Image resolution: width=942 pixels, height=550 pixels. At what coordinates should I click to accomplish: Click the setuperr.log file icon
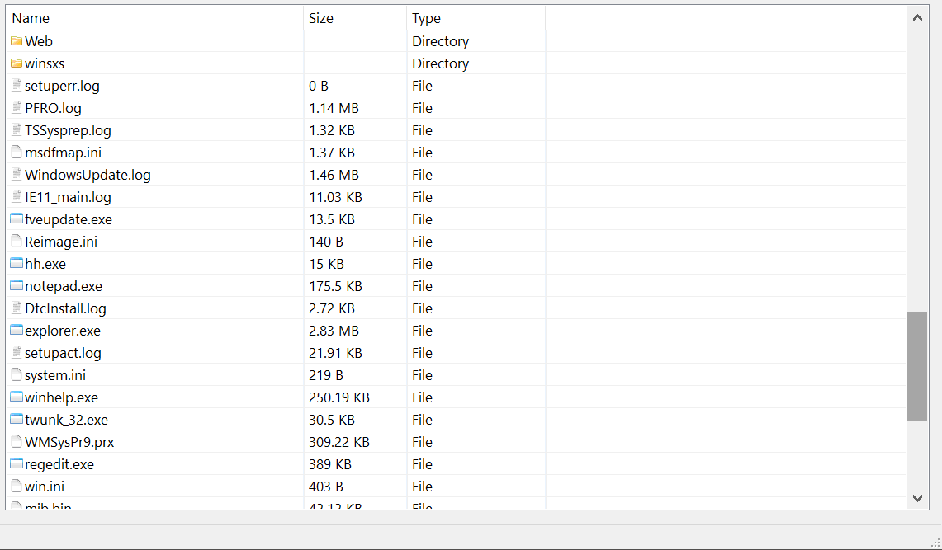[17, 86]
